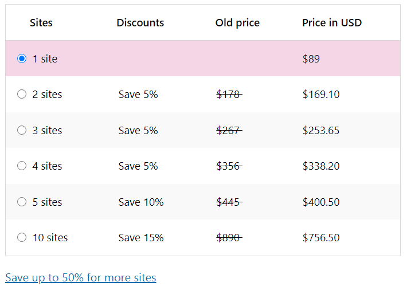Click the $89 price cell
The height and width of the screenshot is (290, 407).
tap(311, 59)
